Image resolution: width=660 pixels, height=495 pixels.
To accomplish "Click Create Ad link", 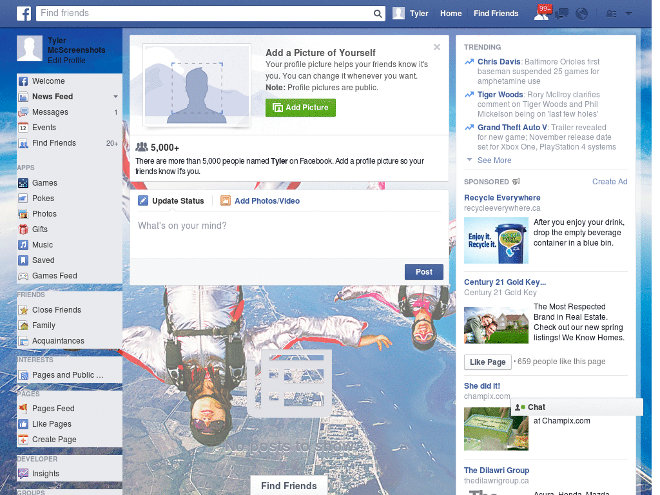I will coord(610,182).
